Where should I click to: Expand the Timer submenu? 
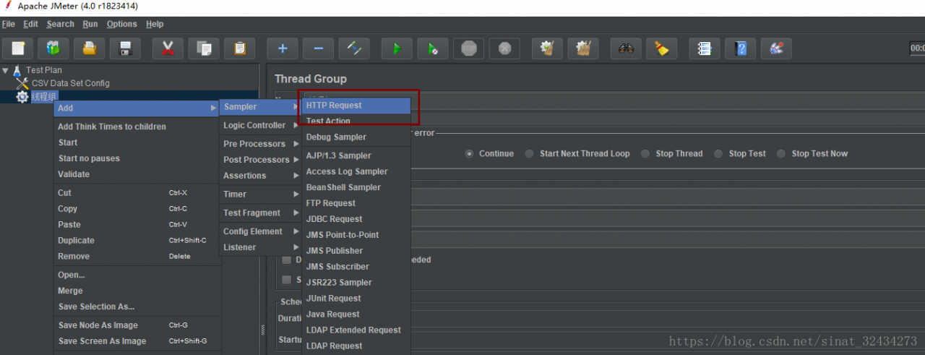pos(260,194)
